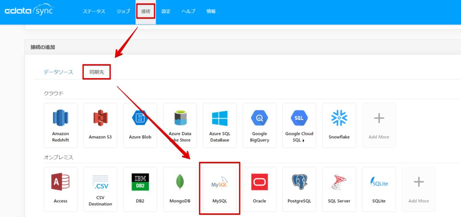Select the PostgreSQL elephant icon

click(299, 182)
